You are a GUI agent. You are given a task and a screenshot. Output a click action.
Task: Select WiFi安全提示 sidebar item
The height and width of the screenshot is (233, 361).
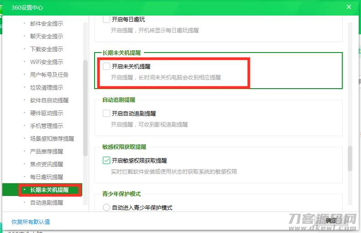click(x=47, y=62)
